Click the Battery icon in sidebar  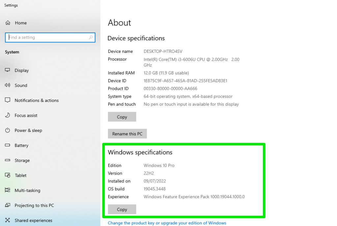(x=8, y=145)
